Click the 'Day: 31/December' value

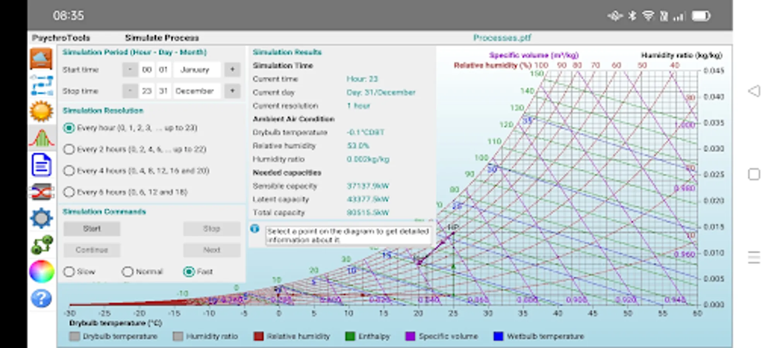click(381, 92)
